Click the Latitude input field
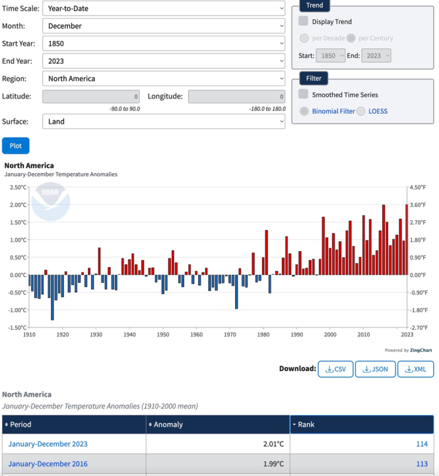Viewport: 439px width, 476px height. (x=91, y=97)
